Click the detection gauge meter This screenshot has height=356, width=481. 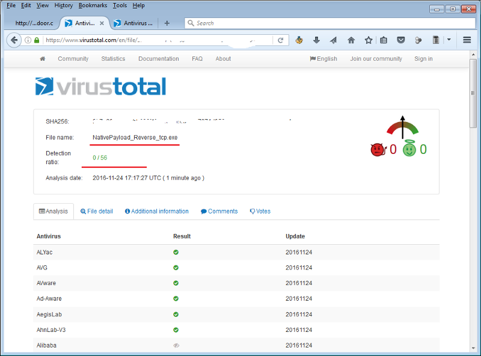pos(402,127)
